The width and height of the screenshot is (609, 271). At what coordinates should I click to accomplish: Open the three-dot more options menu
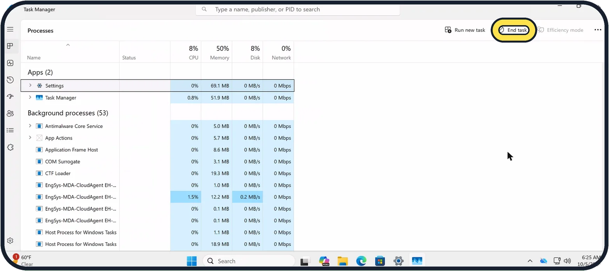(x=598, y=30)
